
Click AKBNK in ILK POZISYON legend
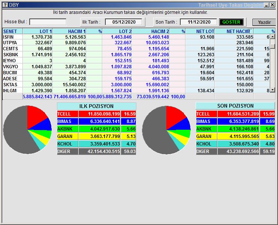pyautogui.click(x=67, y=129)
